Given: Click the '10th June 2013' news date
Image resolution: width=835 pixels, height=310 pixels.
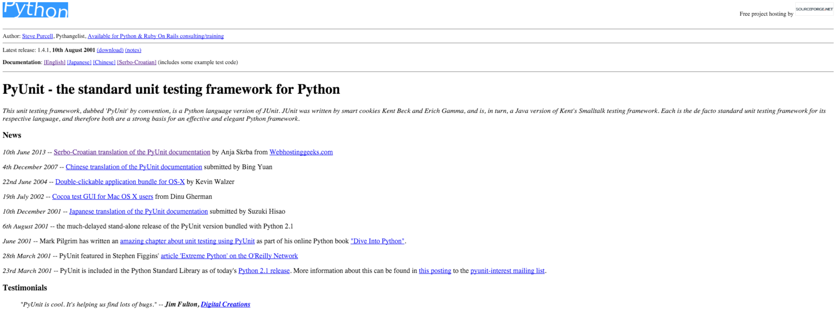Looking at the screenshot, I should 24,152.
